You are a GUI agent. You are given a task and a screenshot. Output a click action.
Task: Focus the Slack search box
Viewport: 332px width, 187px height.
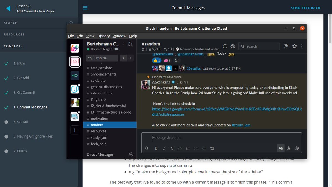[259, 46]
